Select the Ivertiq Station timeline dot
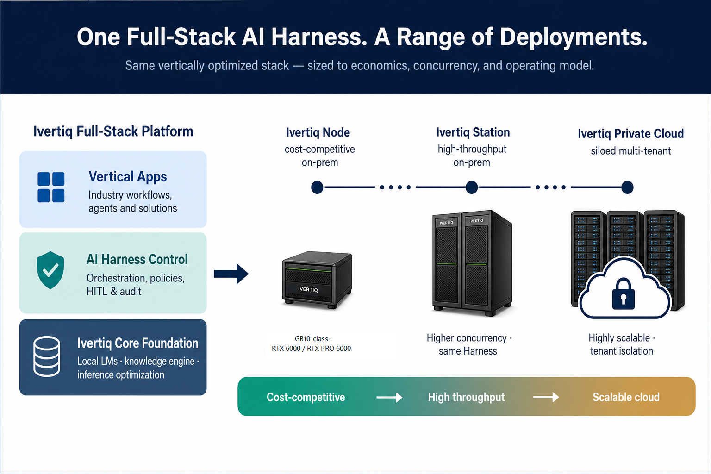 pos(472,187)
